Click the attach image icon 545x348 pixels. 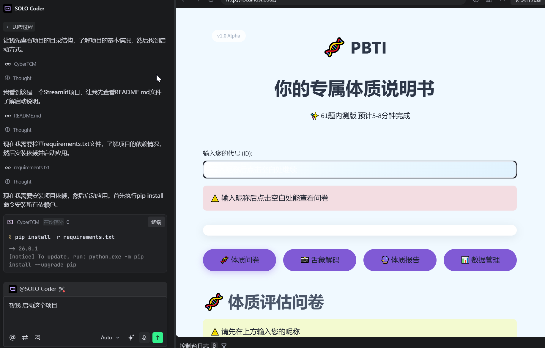[37, 338]
